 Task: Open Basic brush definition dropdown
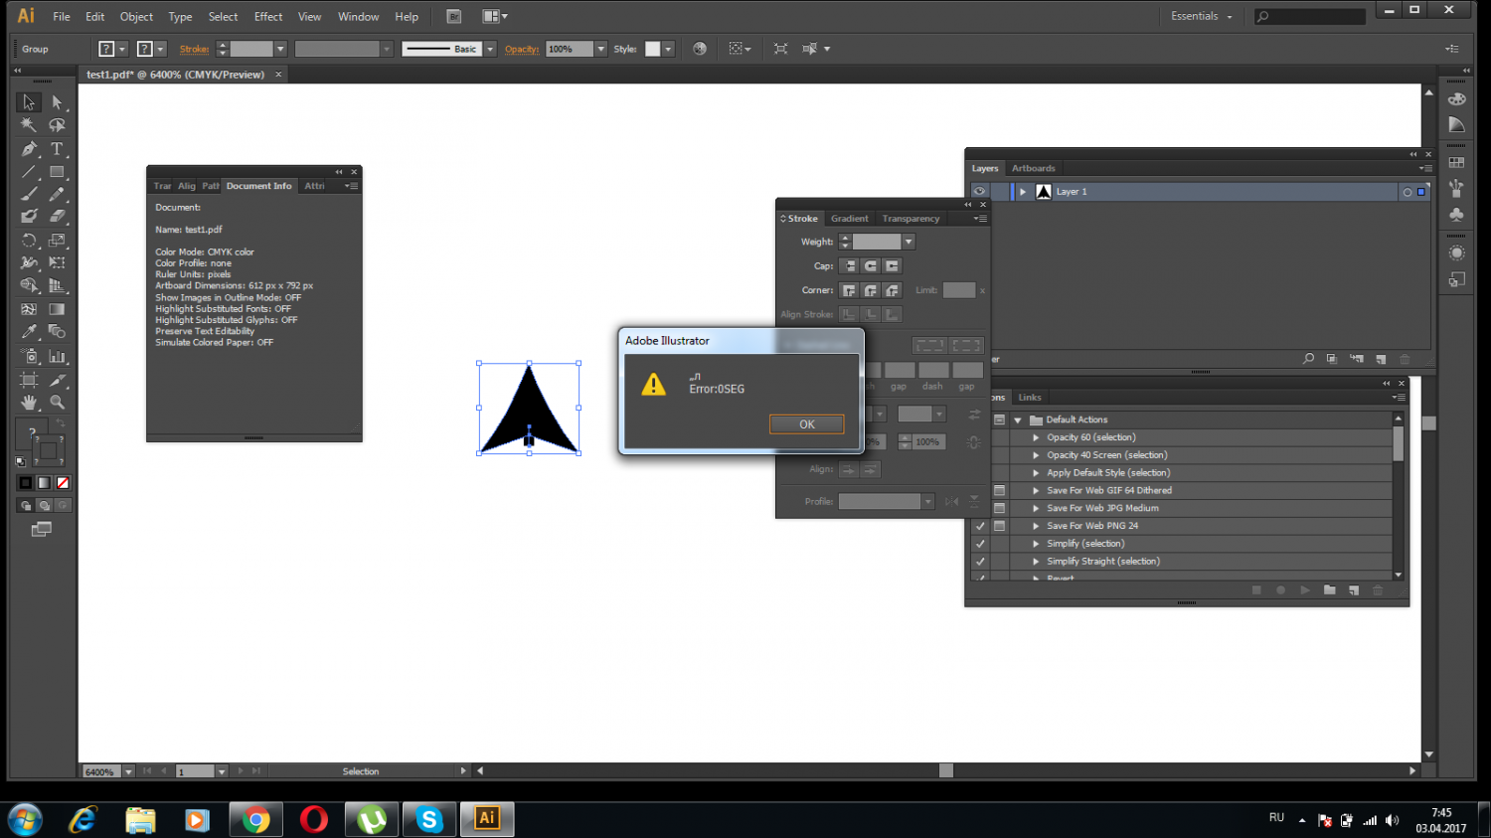click(490, 49)
